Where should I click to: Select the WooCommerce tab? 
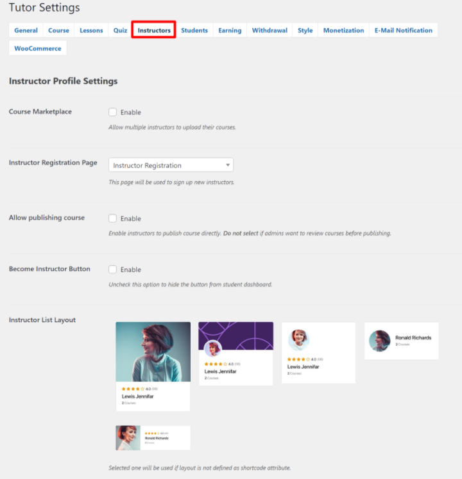[38, 48]
